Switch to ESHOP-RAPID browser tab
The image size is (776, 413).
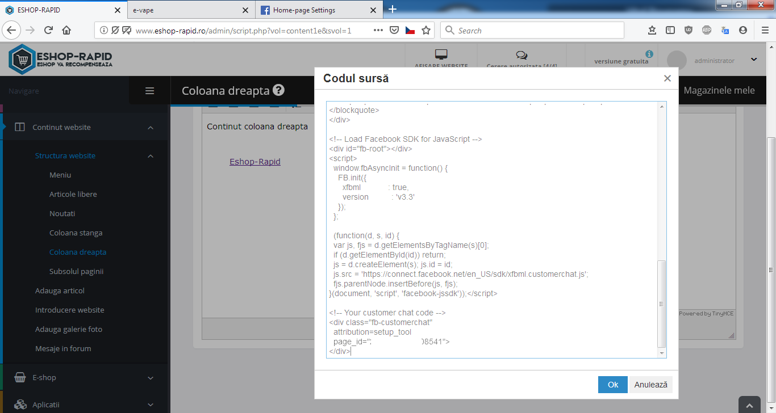click(62, 10)
